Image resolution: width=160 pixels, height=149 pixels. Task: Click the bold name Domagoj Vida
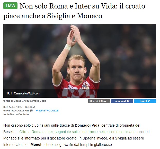87,125
